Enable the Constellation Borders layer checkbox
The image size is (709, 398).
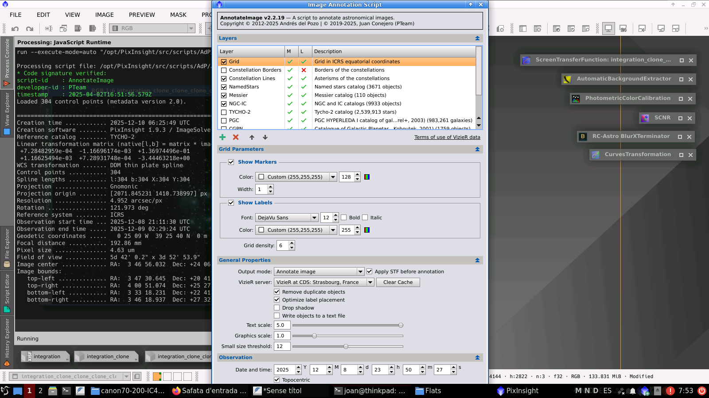pyautogui.click(x=224, y=70)
